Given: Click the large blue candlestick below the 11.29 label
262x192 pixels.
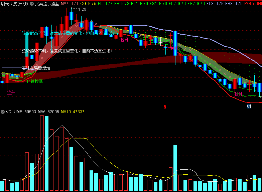Looking at the screenshot, I should click(72, 16).
